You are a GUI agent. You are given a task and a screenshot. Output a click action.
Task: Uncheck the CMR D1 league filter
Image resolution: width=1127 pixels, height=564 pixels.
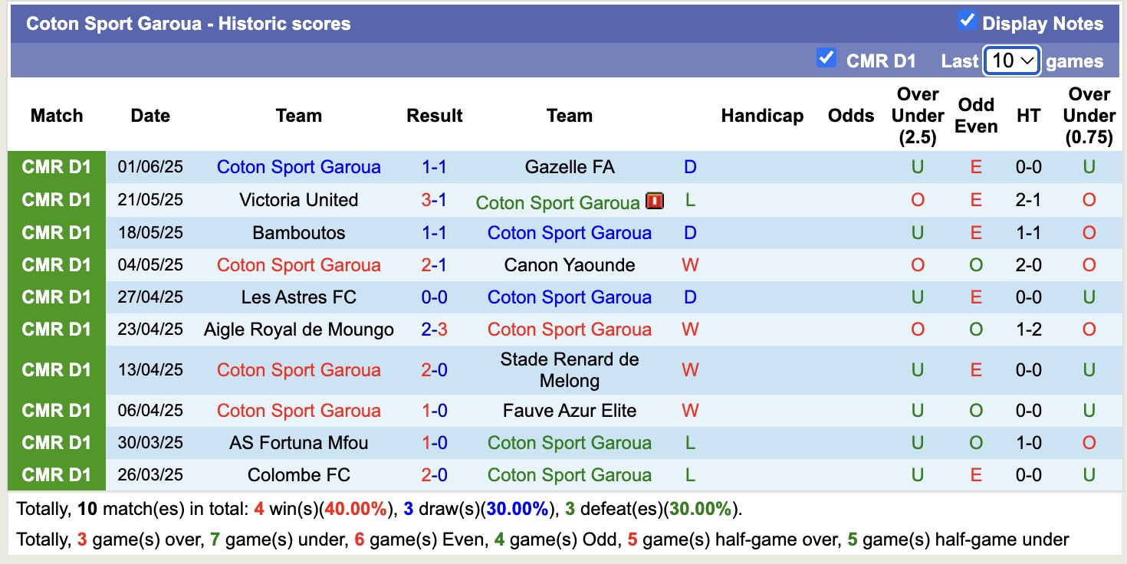826,57
